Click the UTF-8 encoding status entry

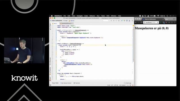click(116, 85)
